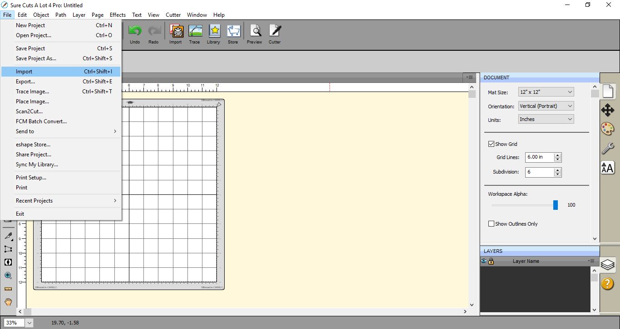Image resolution: width=620 pixels, height=329 pixels.
Task: Open the Cutter menu
Action: [x=173, y=15]
